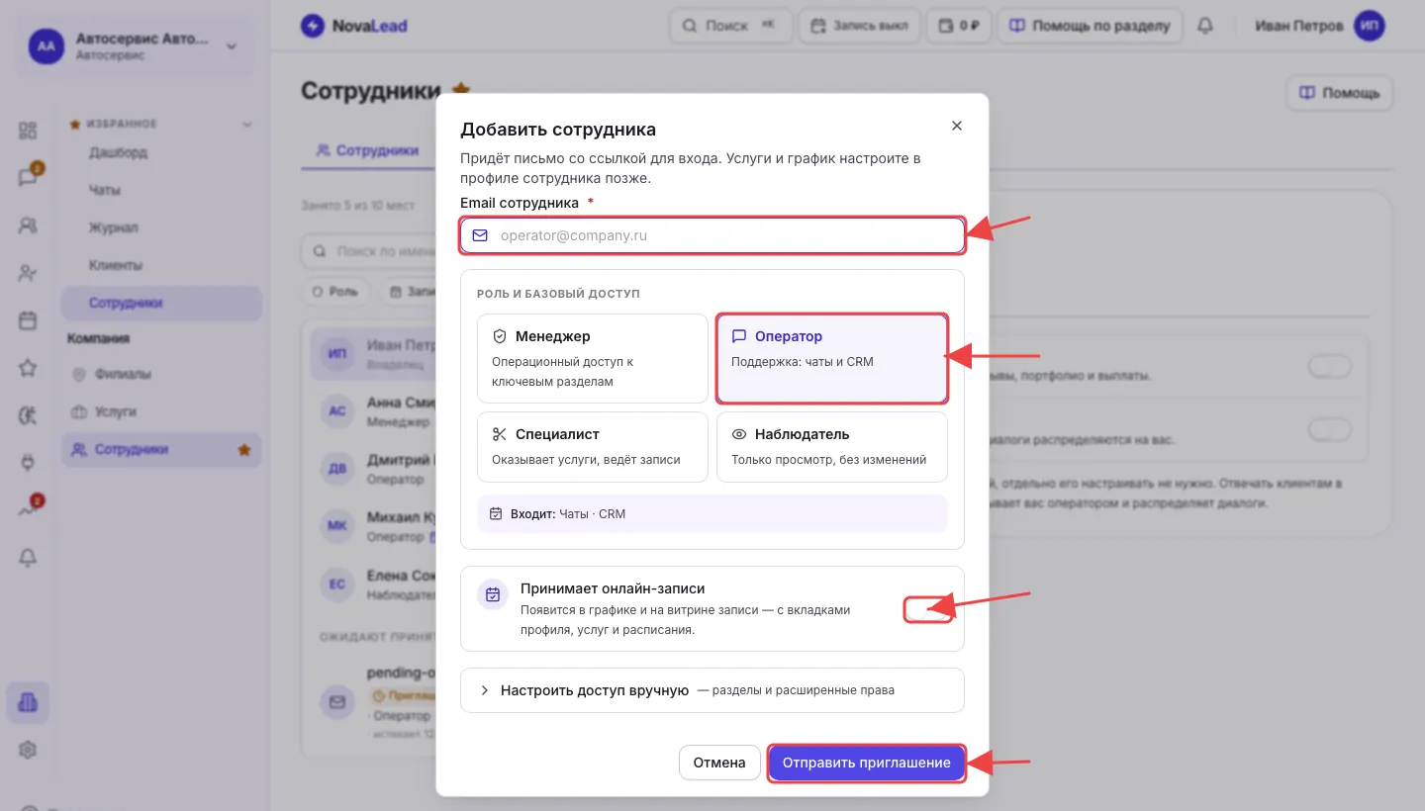Click the 0 ₽ balance button
Image resolution: width=1425 pixels, height=811 pixels.
point(958,27)
